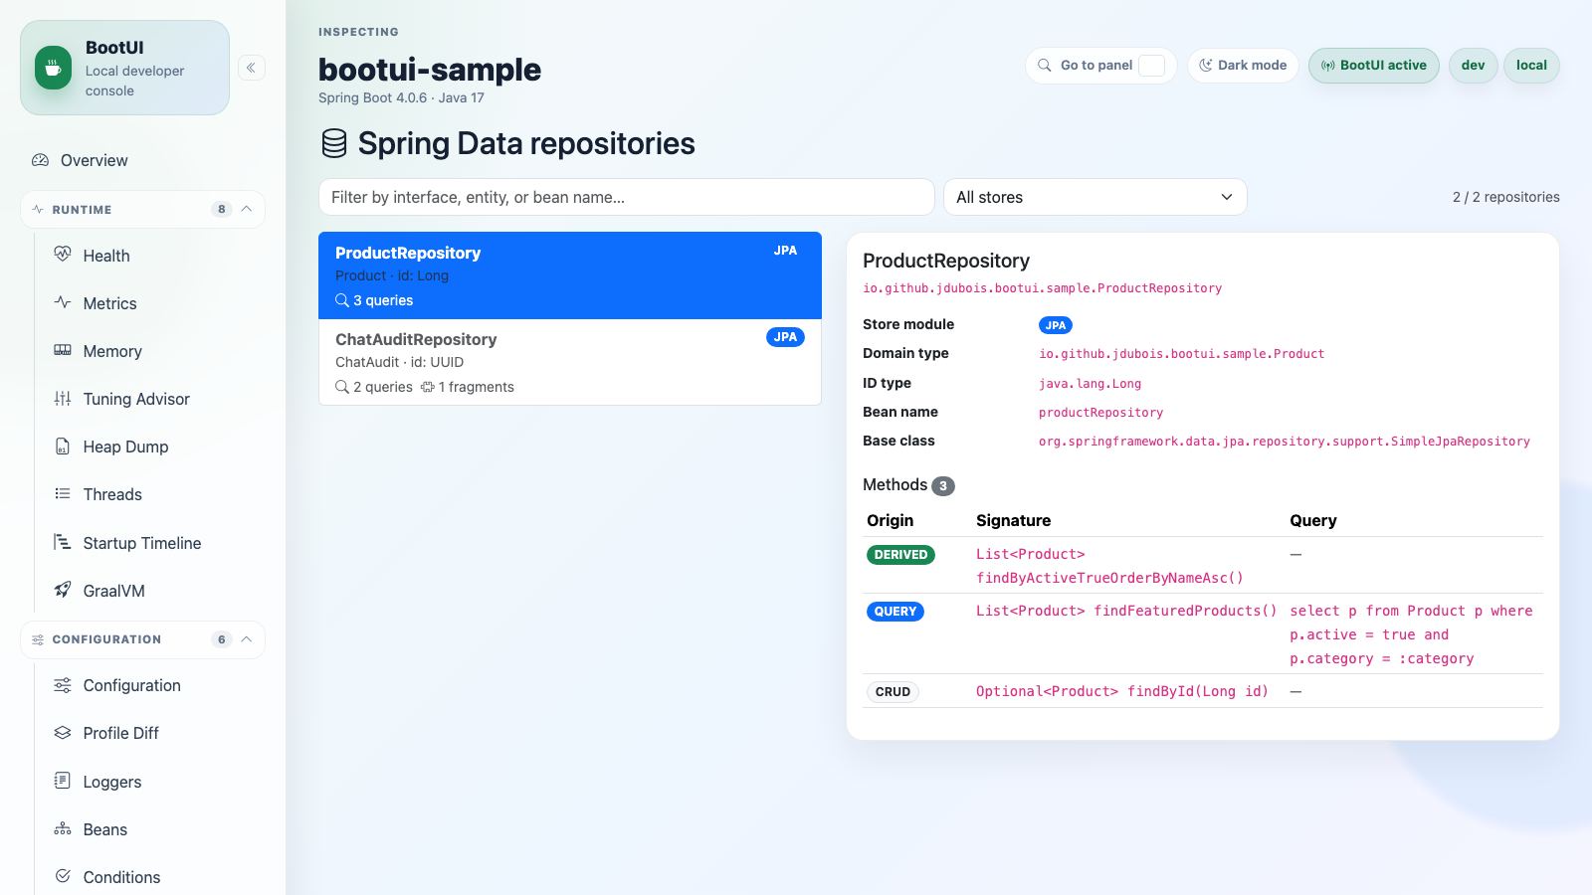Click the Configuration sliders icon
This screenshot has width=1592, height=895.
tap(63, 685)
